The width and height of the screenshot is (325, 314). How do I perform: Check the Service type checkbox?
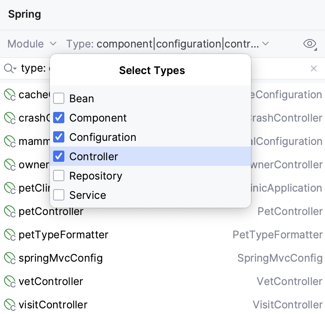coord(59,195)
